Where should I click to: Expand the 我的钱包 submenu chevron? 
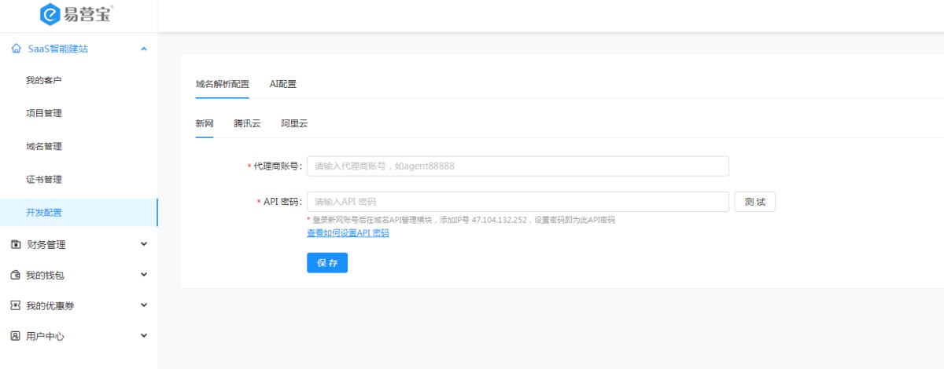click(143, 275)
